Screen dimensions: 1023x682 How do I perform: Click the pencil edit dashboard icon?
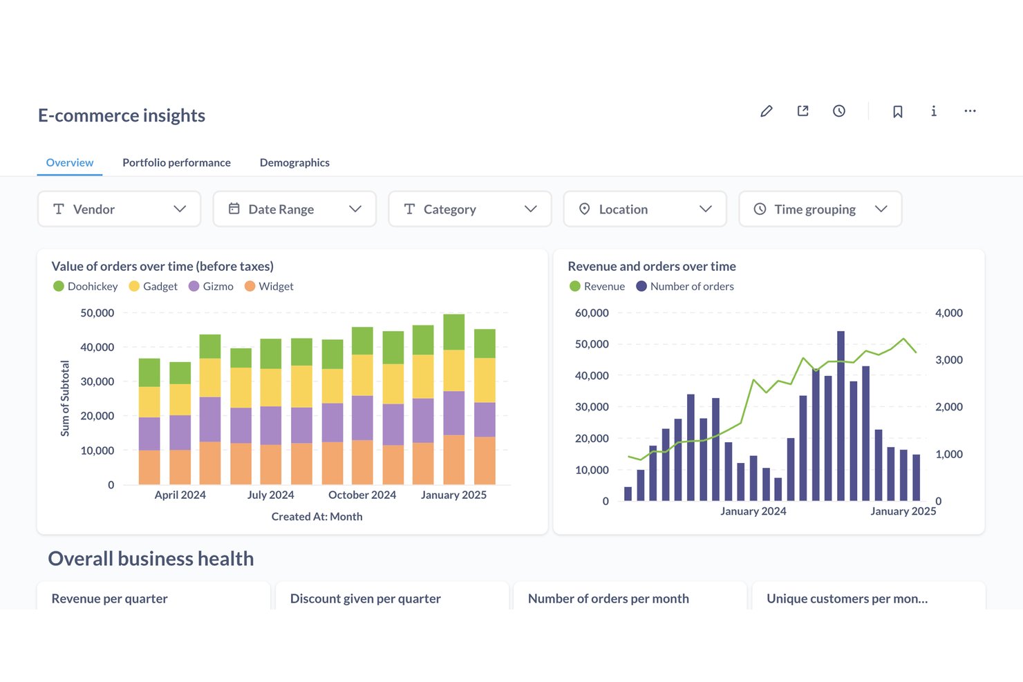[766, 111]
